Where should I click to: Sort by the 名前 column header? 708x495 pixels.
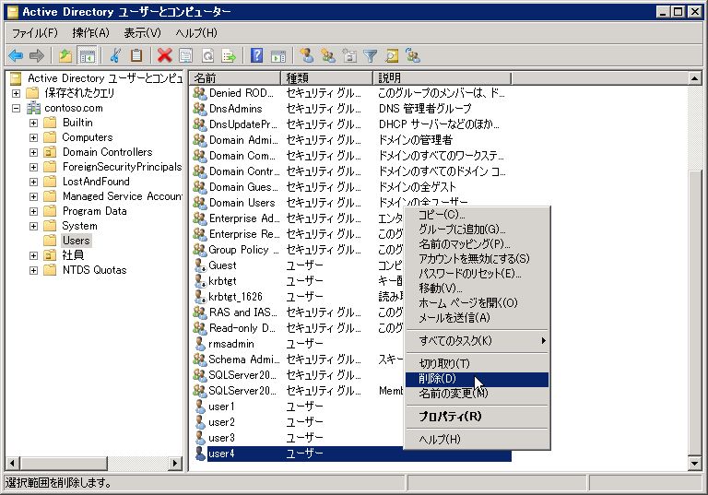point(235,78)
